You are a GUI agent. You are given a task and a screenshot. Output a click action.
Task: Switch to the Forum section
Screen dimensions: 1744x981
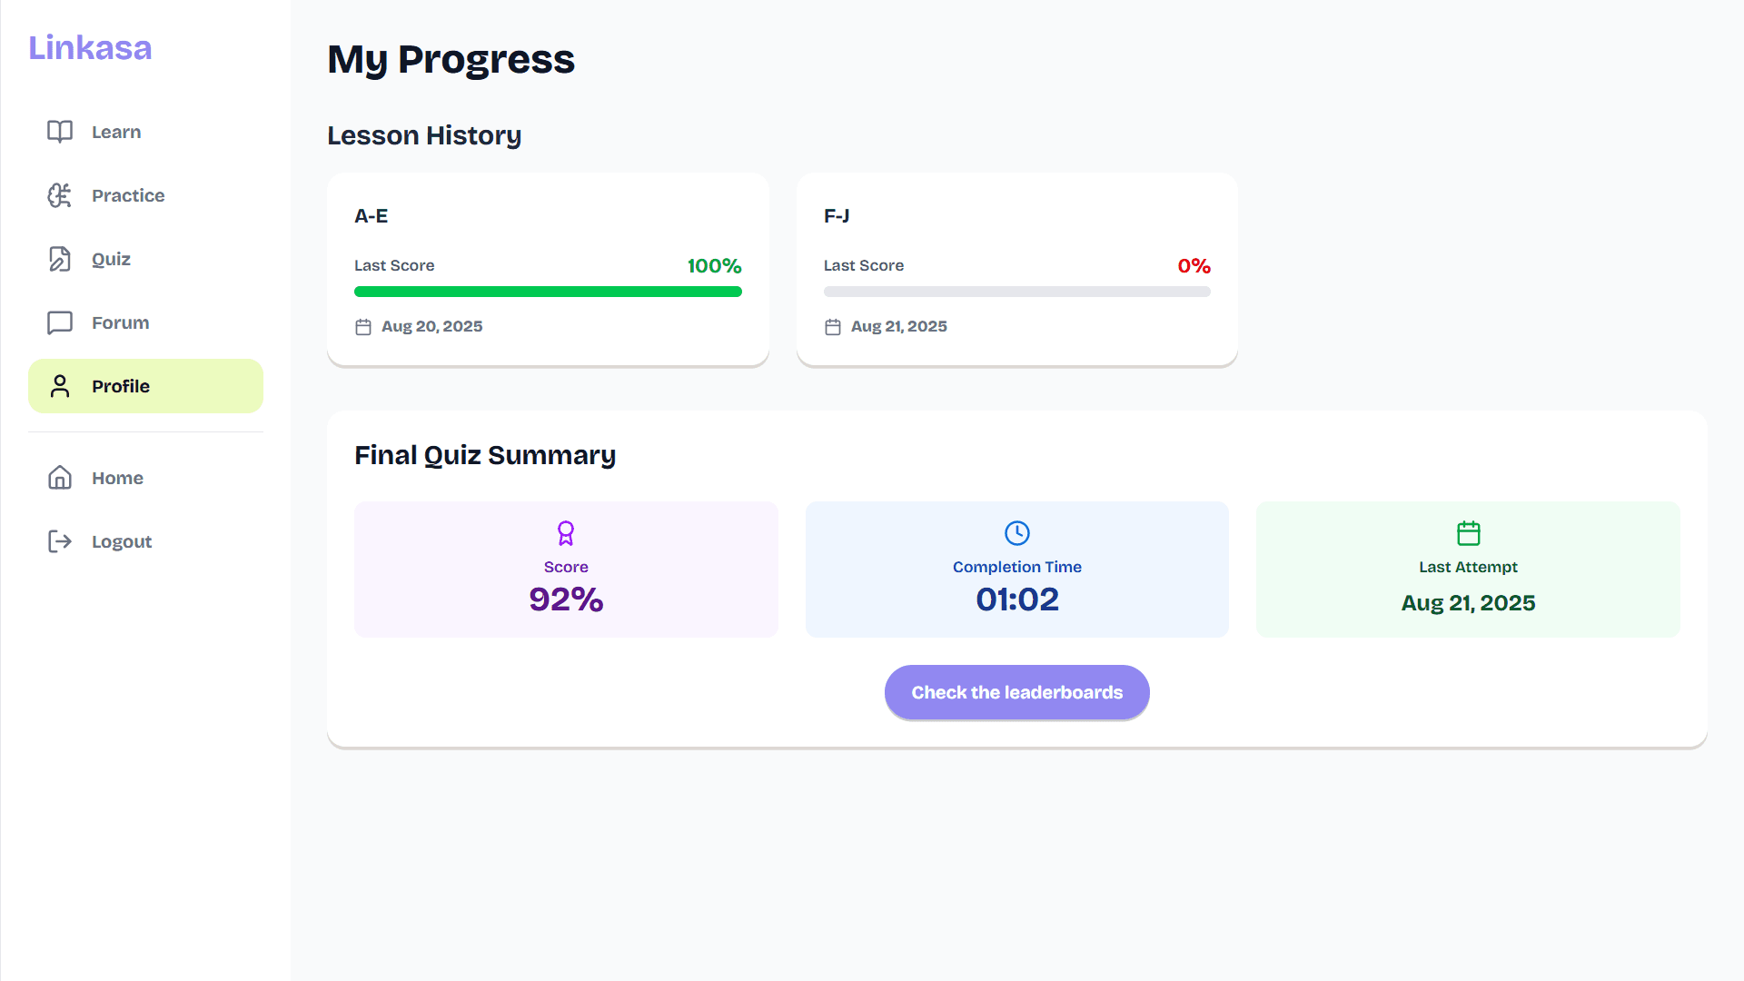(x=119, y=322)
